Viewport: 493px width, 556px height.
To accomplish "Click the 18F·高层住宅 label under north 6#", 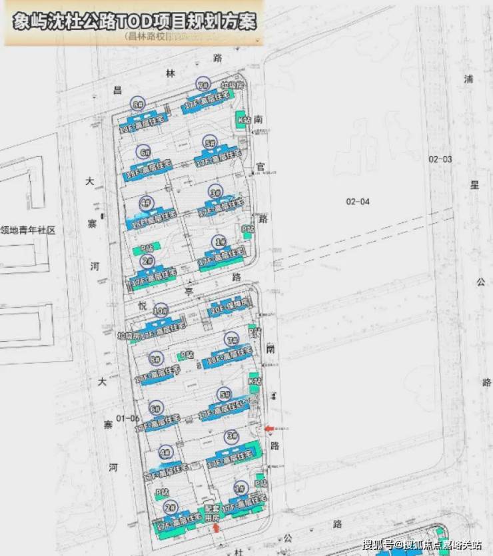I will [x=149, y=170].
